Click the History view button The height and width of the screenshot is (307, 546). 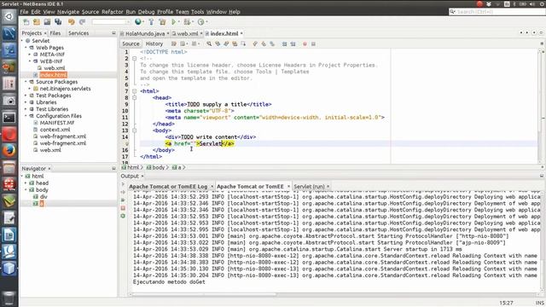point(154,43)
